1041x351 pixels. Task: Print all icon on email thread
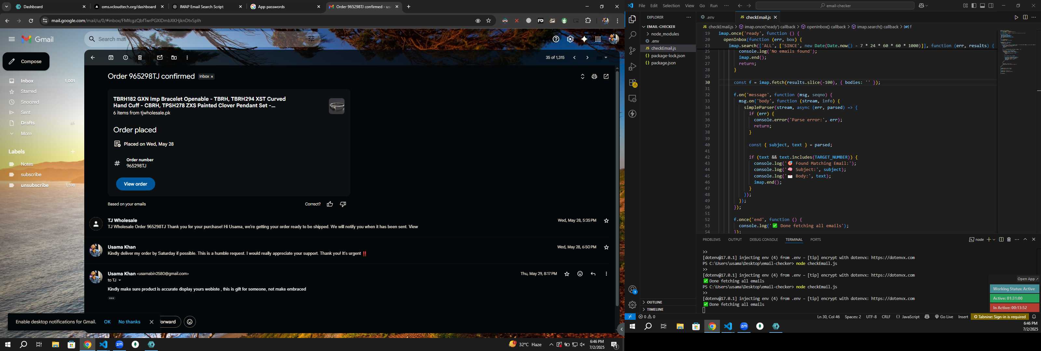point(594,77)
